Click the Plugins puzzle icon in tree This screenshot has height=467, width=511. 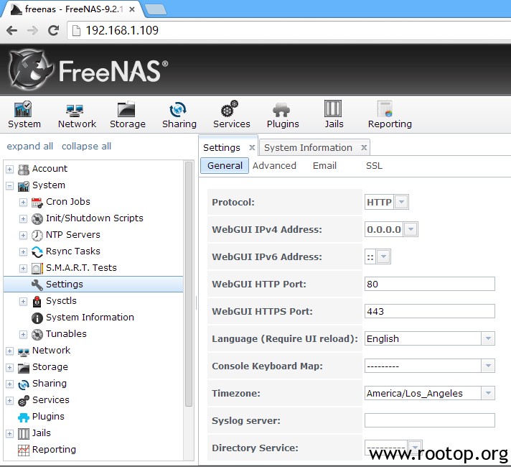24,417
